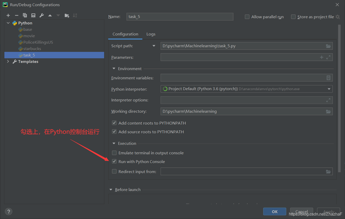Uncheck Run with Python Console
Screen dimensions: 345x219
(x=114, y=161)
